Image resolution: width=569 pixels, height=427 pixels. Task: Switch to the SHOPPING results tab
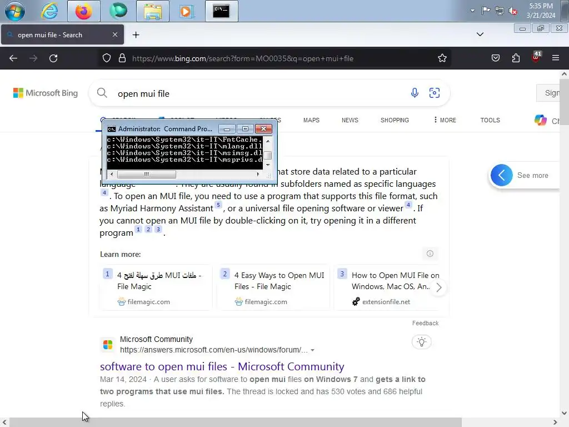point(395,120)
